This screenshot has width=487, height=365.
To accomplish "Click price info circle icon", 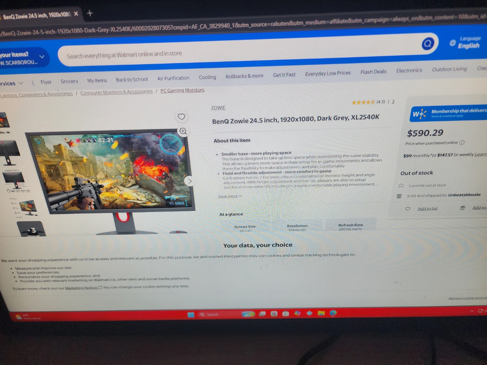I will [462, 143].
